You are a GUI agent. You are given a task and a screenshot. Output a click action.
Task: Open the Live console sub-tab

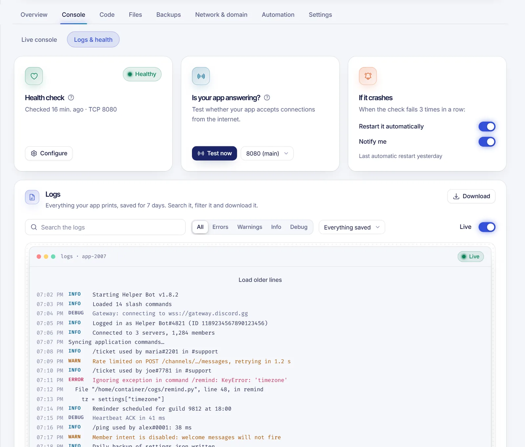pos(39,40)
